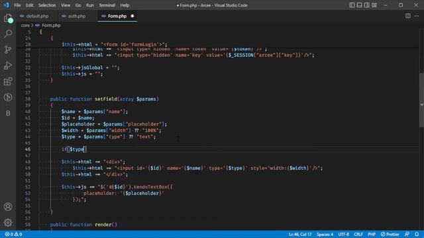The width and height of the screenshot is (424, 238).
Task: Place cursor on setField function name
Action: coord(106,99)
